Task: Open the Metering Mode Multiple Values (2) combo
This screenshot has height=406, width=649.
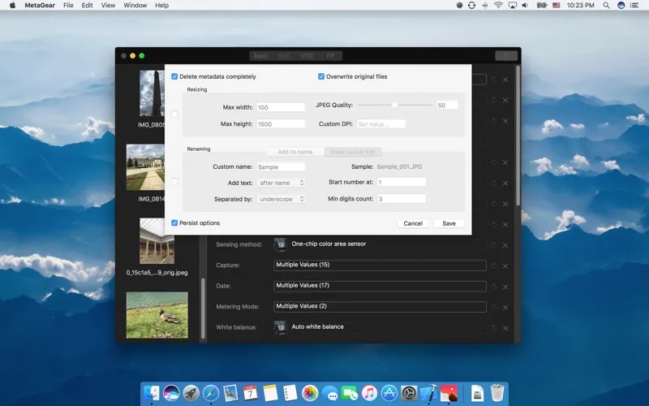Action: coord(380,307)
